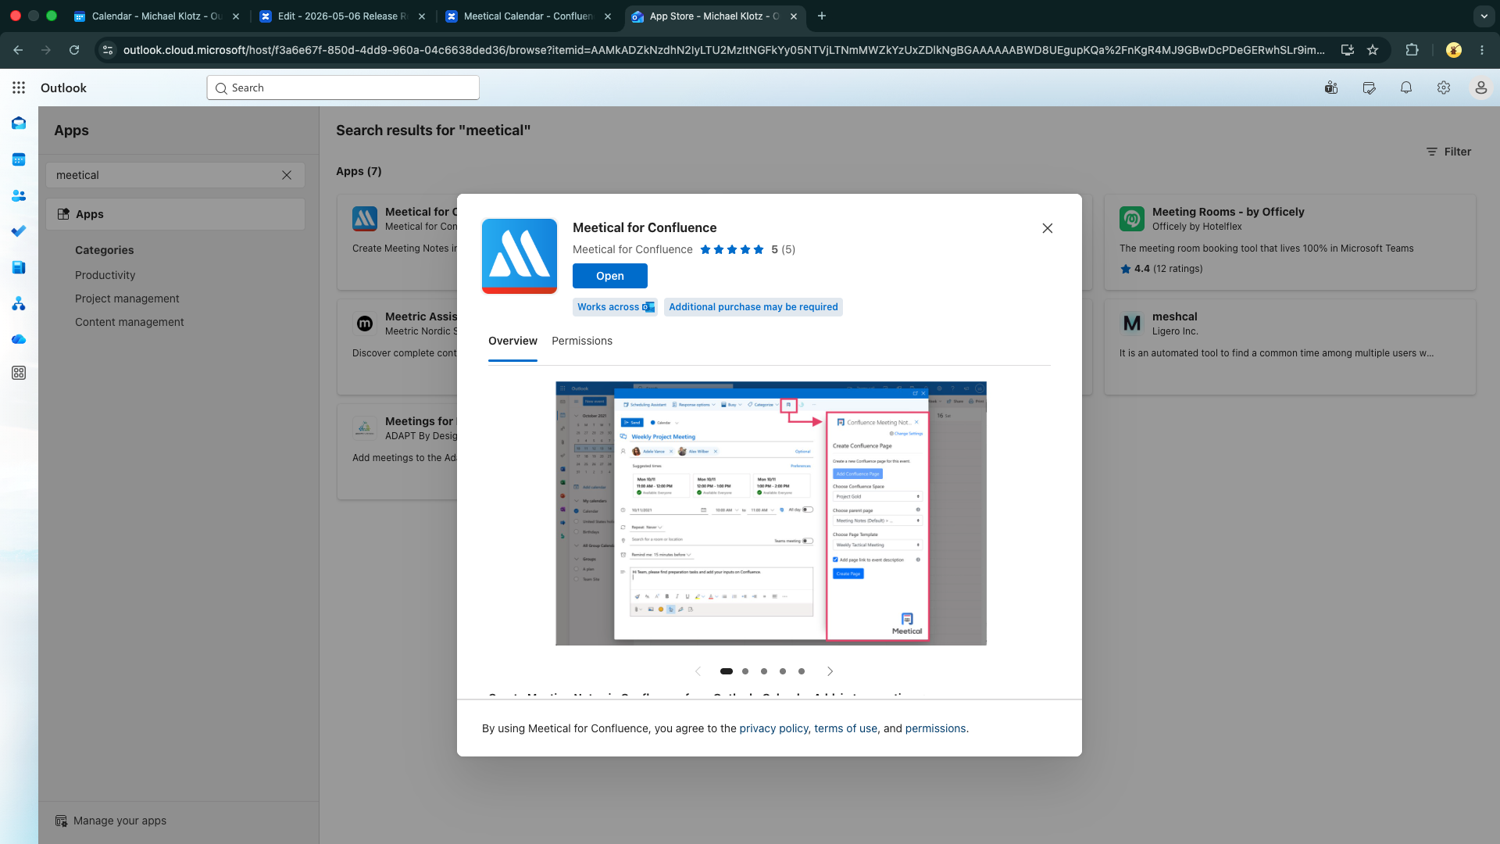1500x844 pixels.
Task: Show the next screenshot in carousel
Action: click(x=830, y=671)
